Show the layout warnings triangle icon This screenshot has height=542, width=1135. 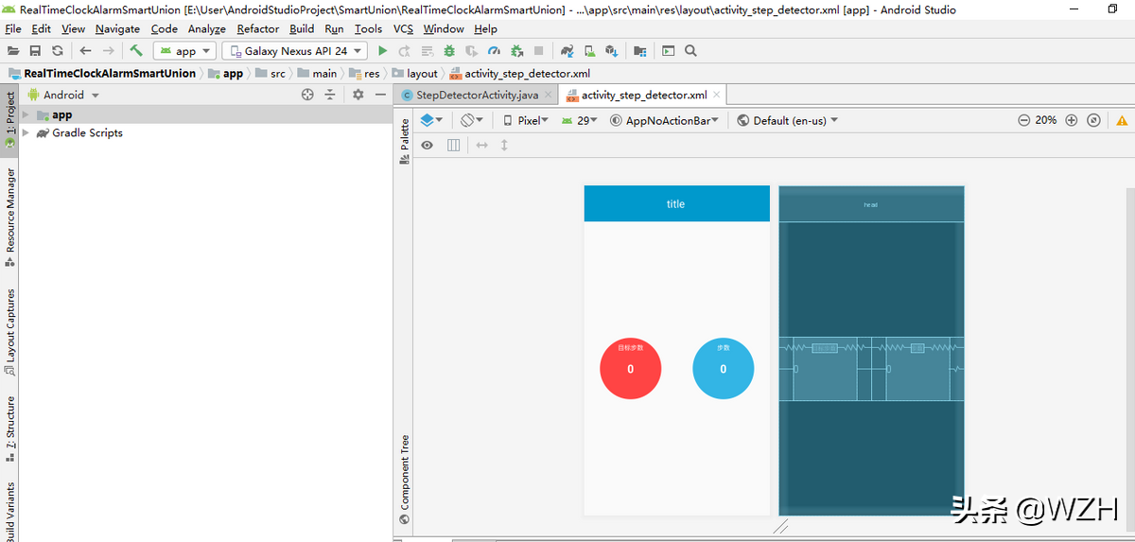click(1122, 120)
